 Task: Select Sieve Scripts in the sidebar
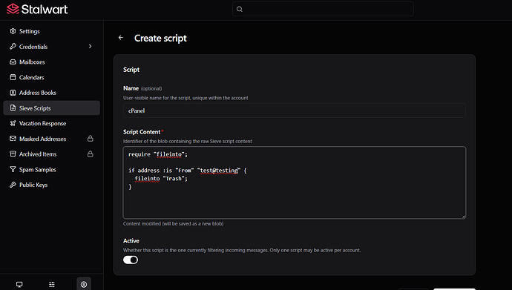(52, 108)
